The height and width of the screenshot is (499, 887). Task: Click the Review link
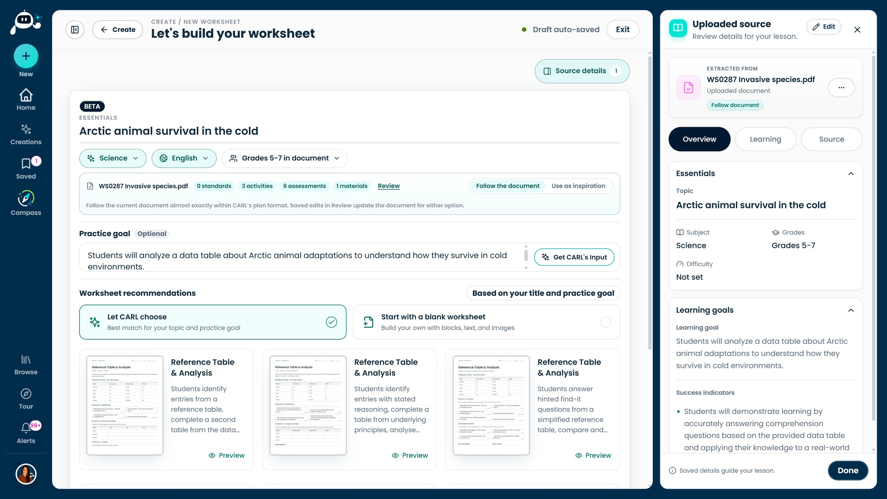click(x=388, y=186)
